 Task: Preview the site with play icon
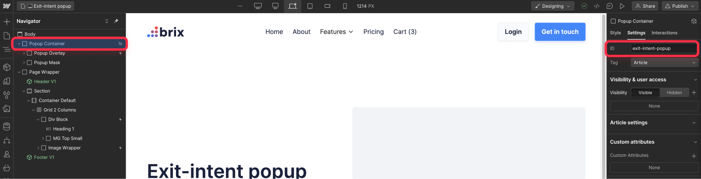pos(622,6)
